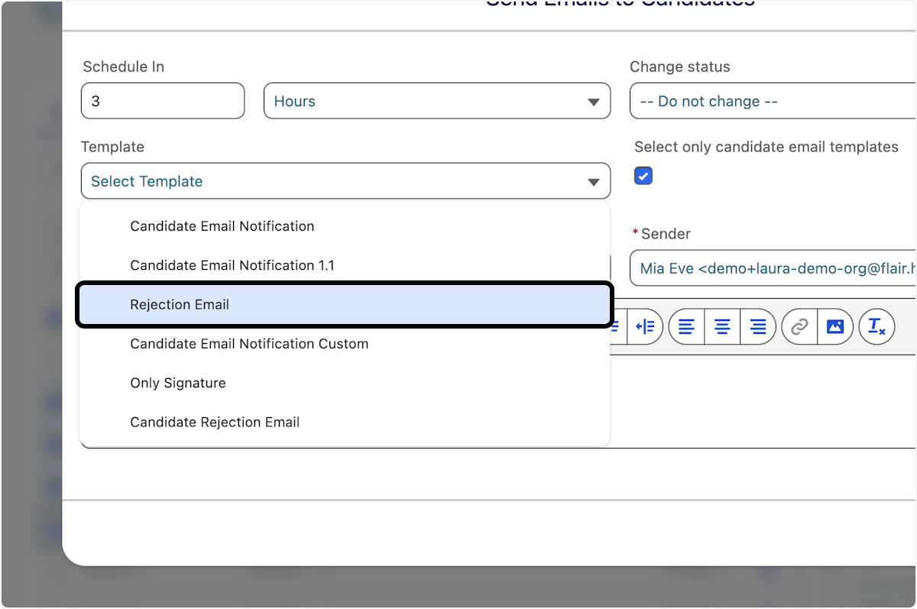
Task: Select the Candidate Email Notification template
Action: point(222,226)
